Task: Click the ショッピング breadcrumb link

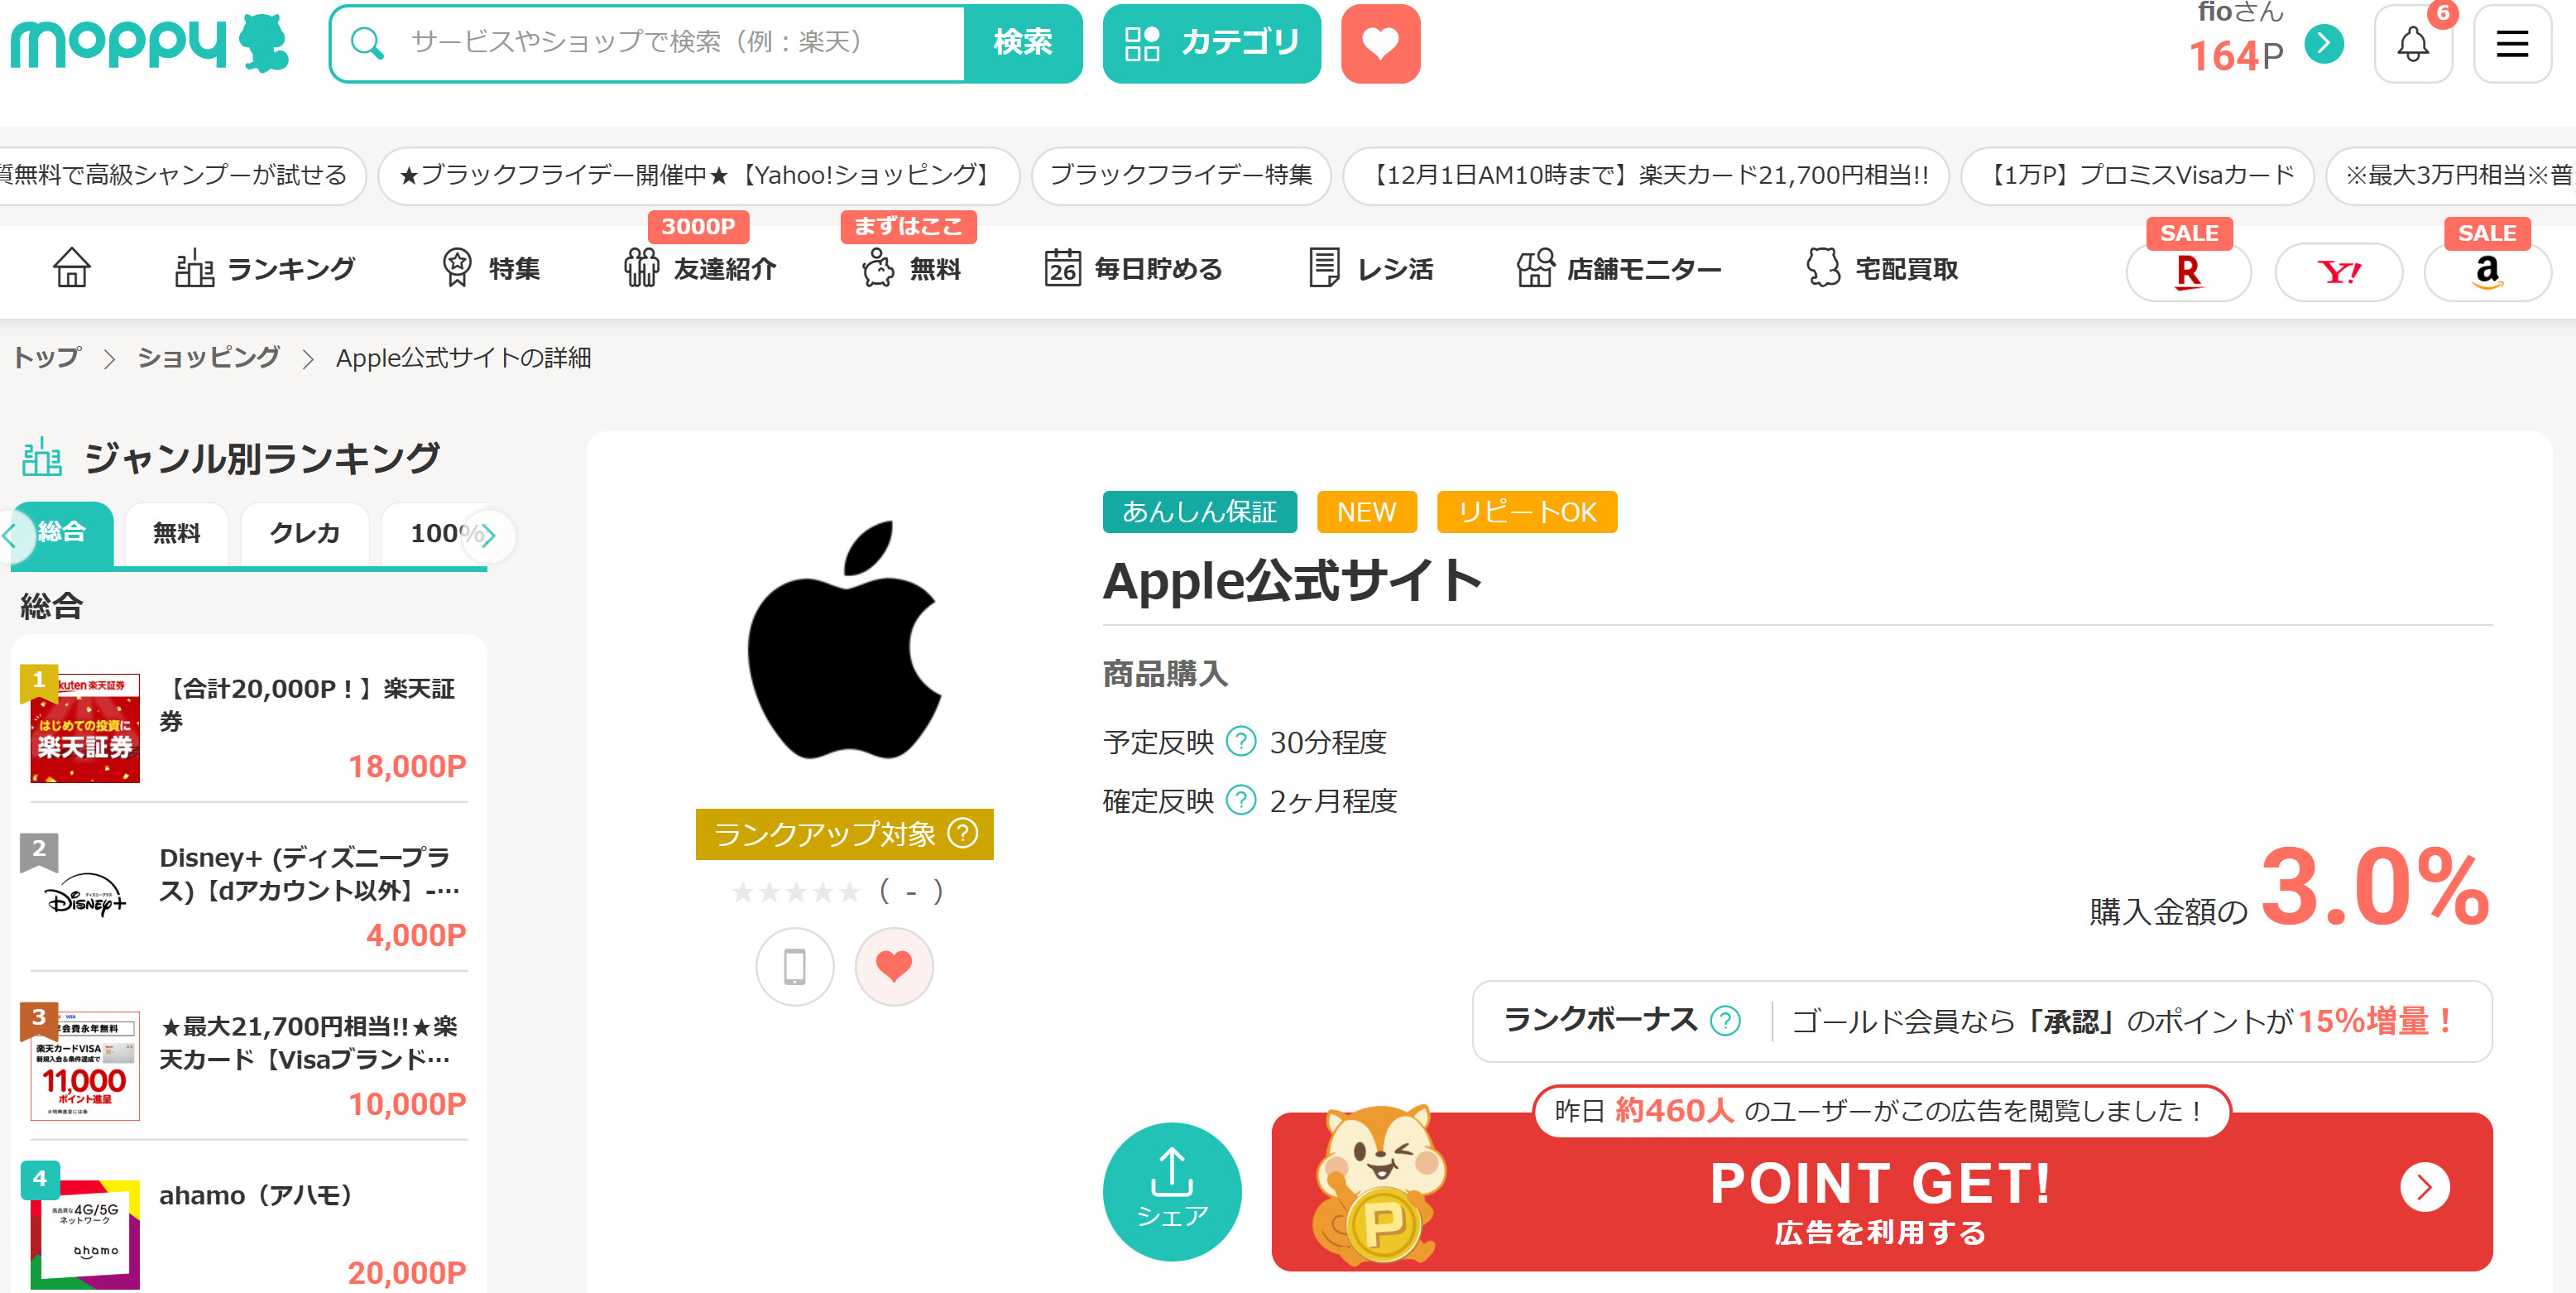Action: [x=209, y=358]
